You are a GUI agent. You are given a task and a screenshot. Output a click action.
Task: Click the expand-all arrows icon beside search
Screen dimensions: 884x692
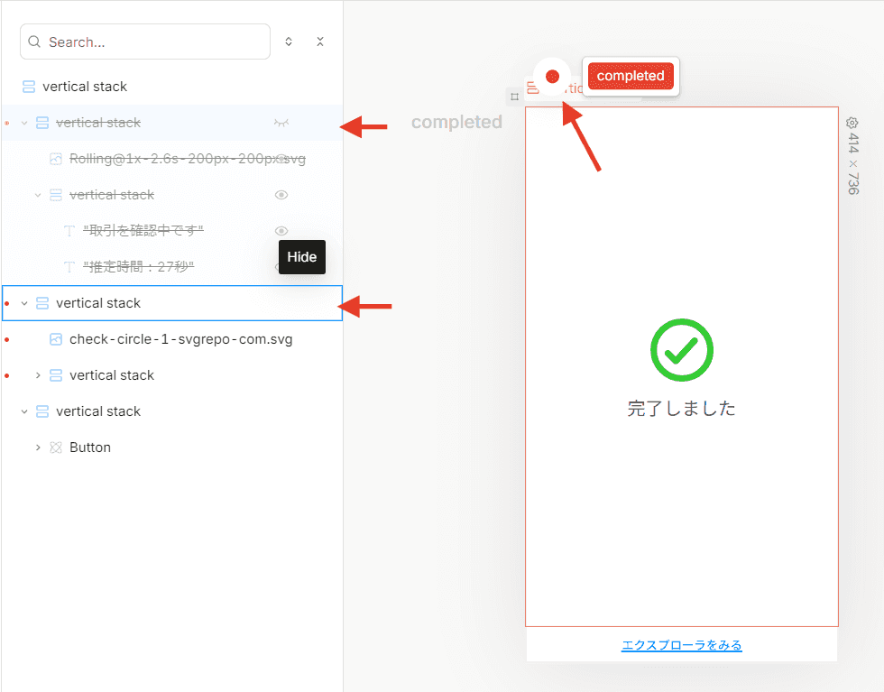[289, 42]
